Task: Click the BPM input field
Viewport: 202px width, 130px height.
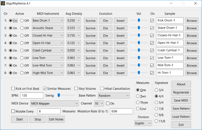Action: click(x=32, y=95)
